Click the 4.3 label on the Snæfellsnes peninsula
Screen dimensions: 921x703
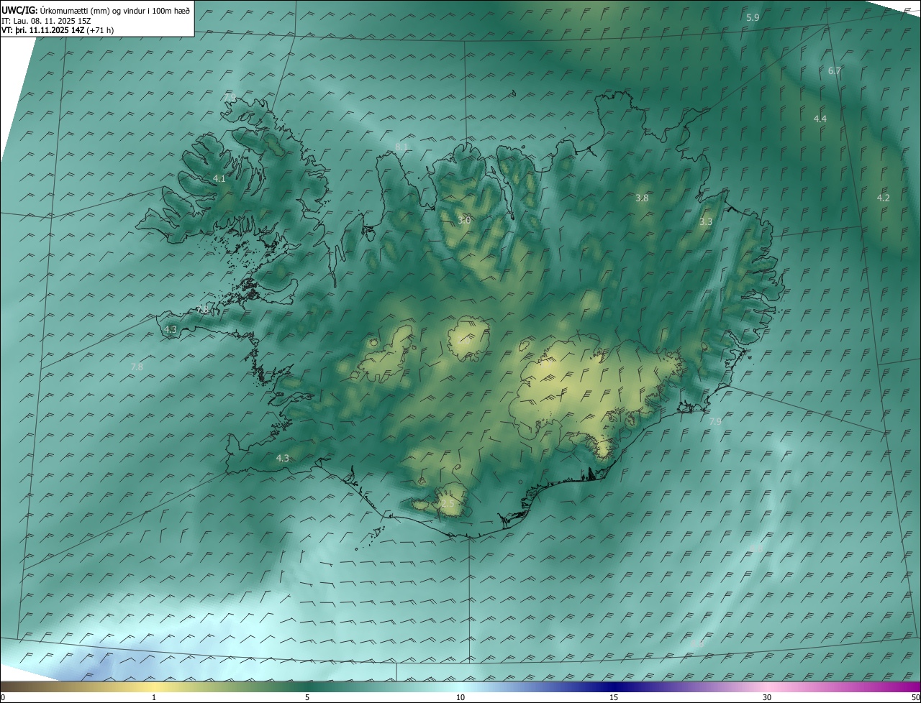click(x=171, y=329)
